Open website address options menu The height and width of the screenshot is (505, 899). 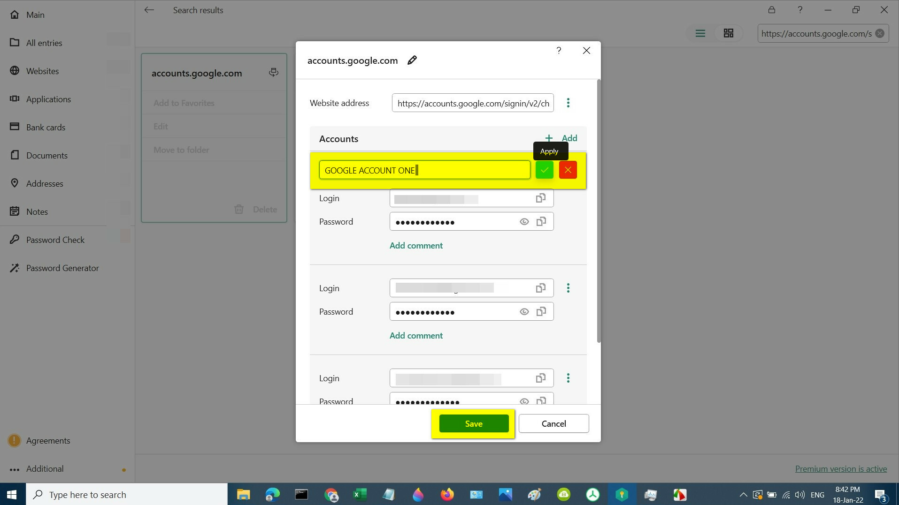(x=568, y=103)
